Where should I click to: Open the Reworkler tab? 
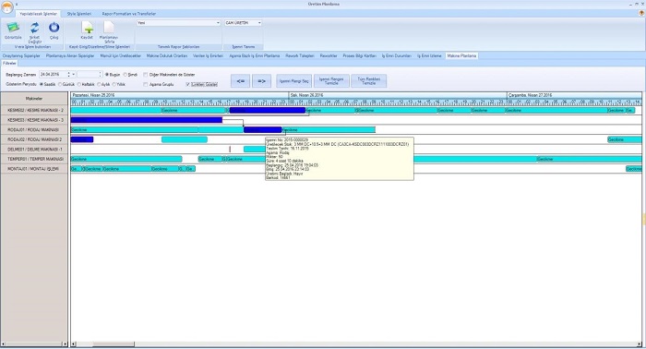[329, 55]
